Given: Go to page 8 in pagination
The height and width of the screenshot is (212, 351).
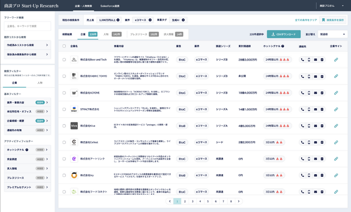Looking at the screenshot, I should click(231, 201).
